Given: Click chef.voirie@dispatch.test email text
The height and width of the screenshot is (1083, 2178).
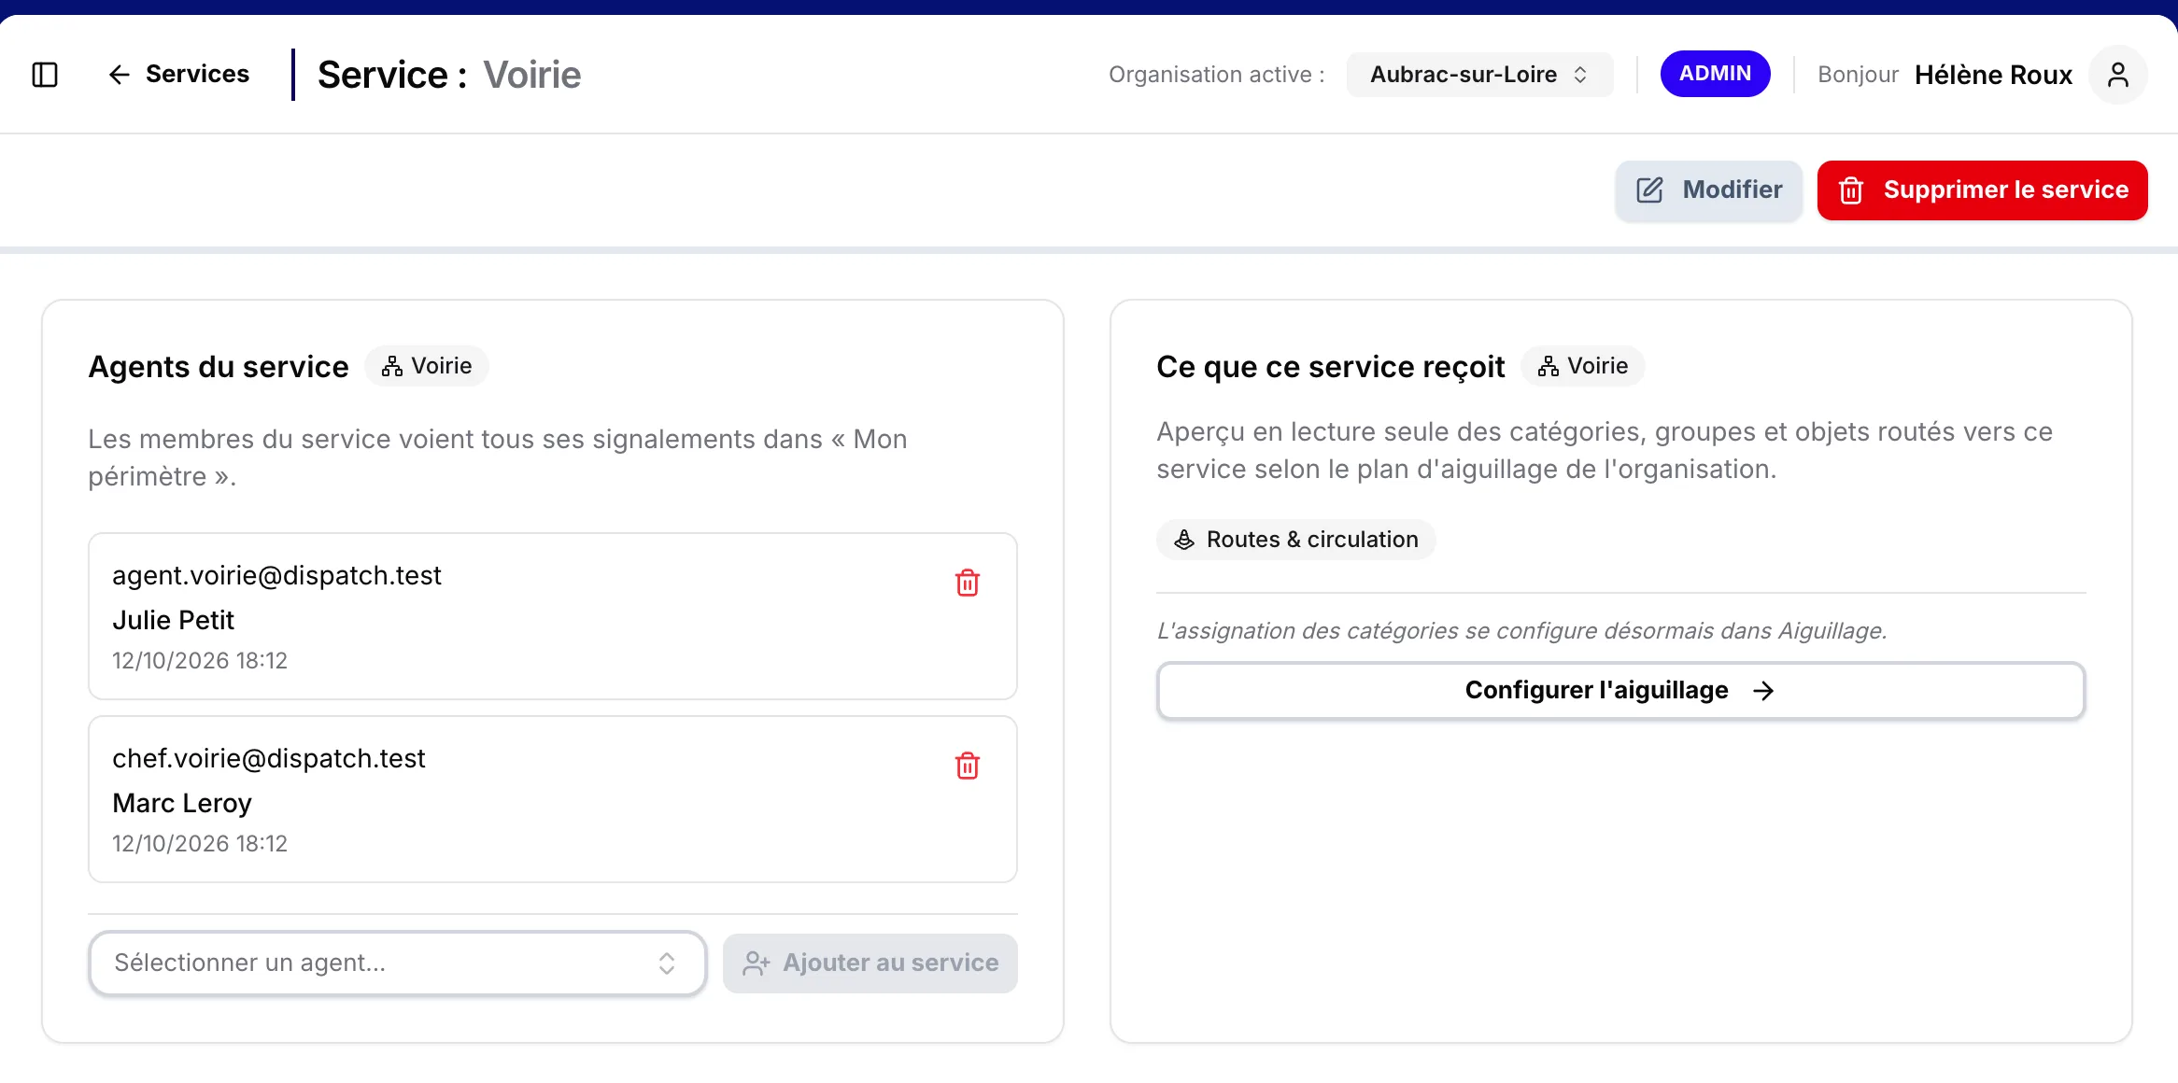Looking at the screenshot, I should point(269,759).
